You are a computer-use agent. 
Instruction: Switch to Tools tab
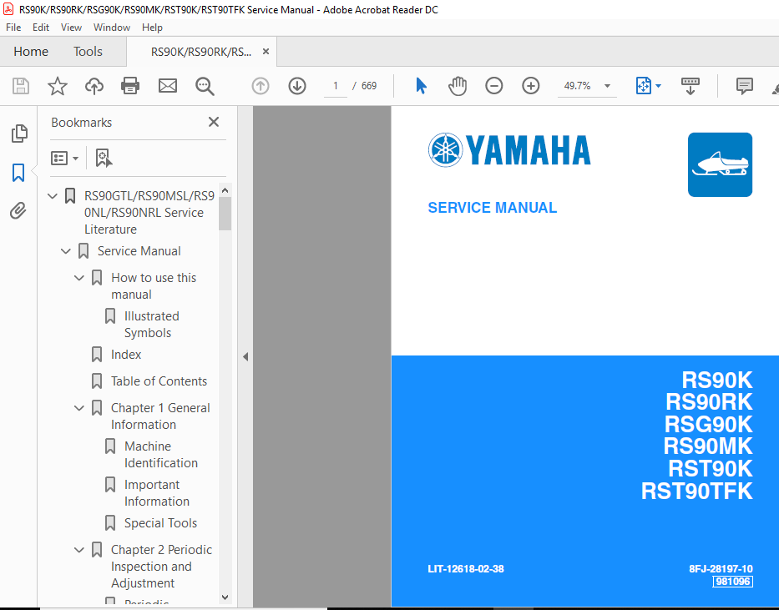pos(88,52)
